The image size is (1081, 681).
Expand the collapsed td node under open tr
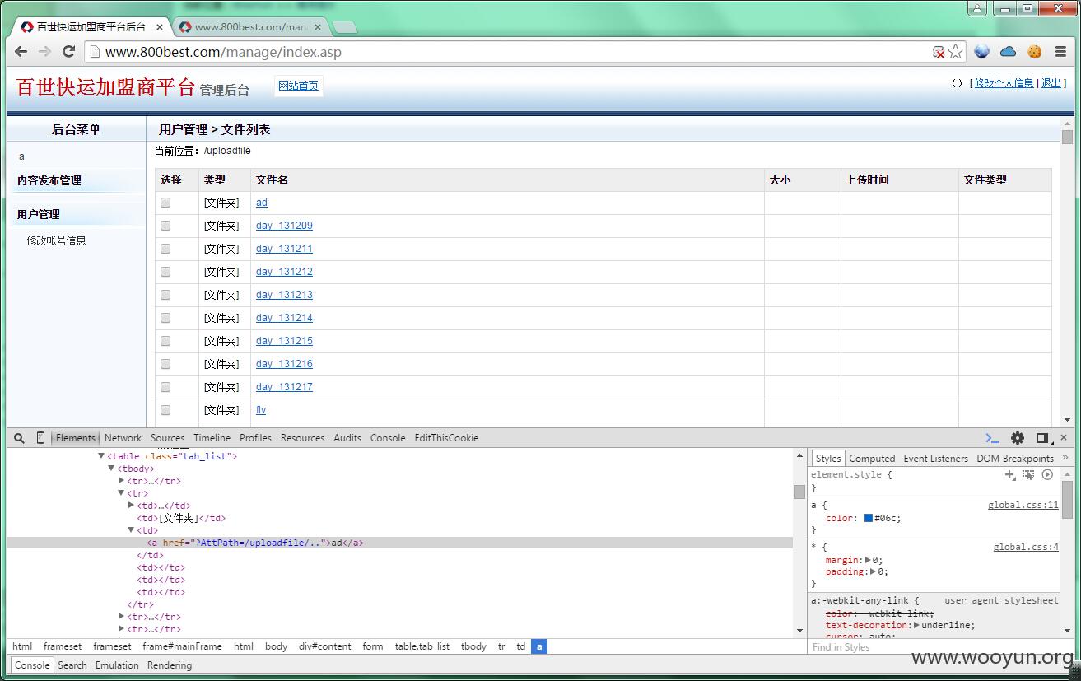pyautogui.click(x=131, y=506)
